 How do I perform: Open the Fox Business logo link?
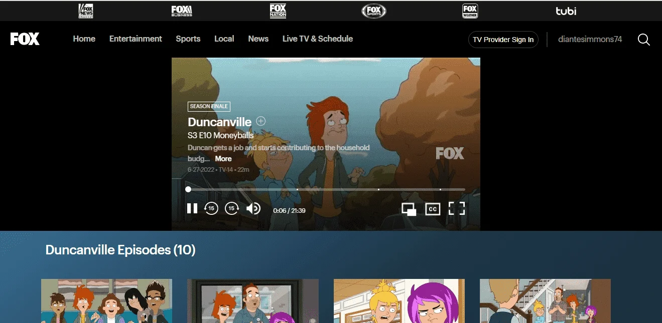182,11
